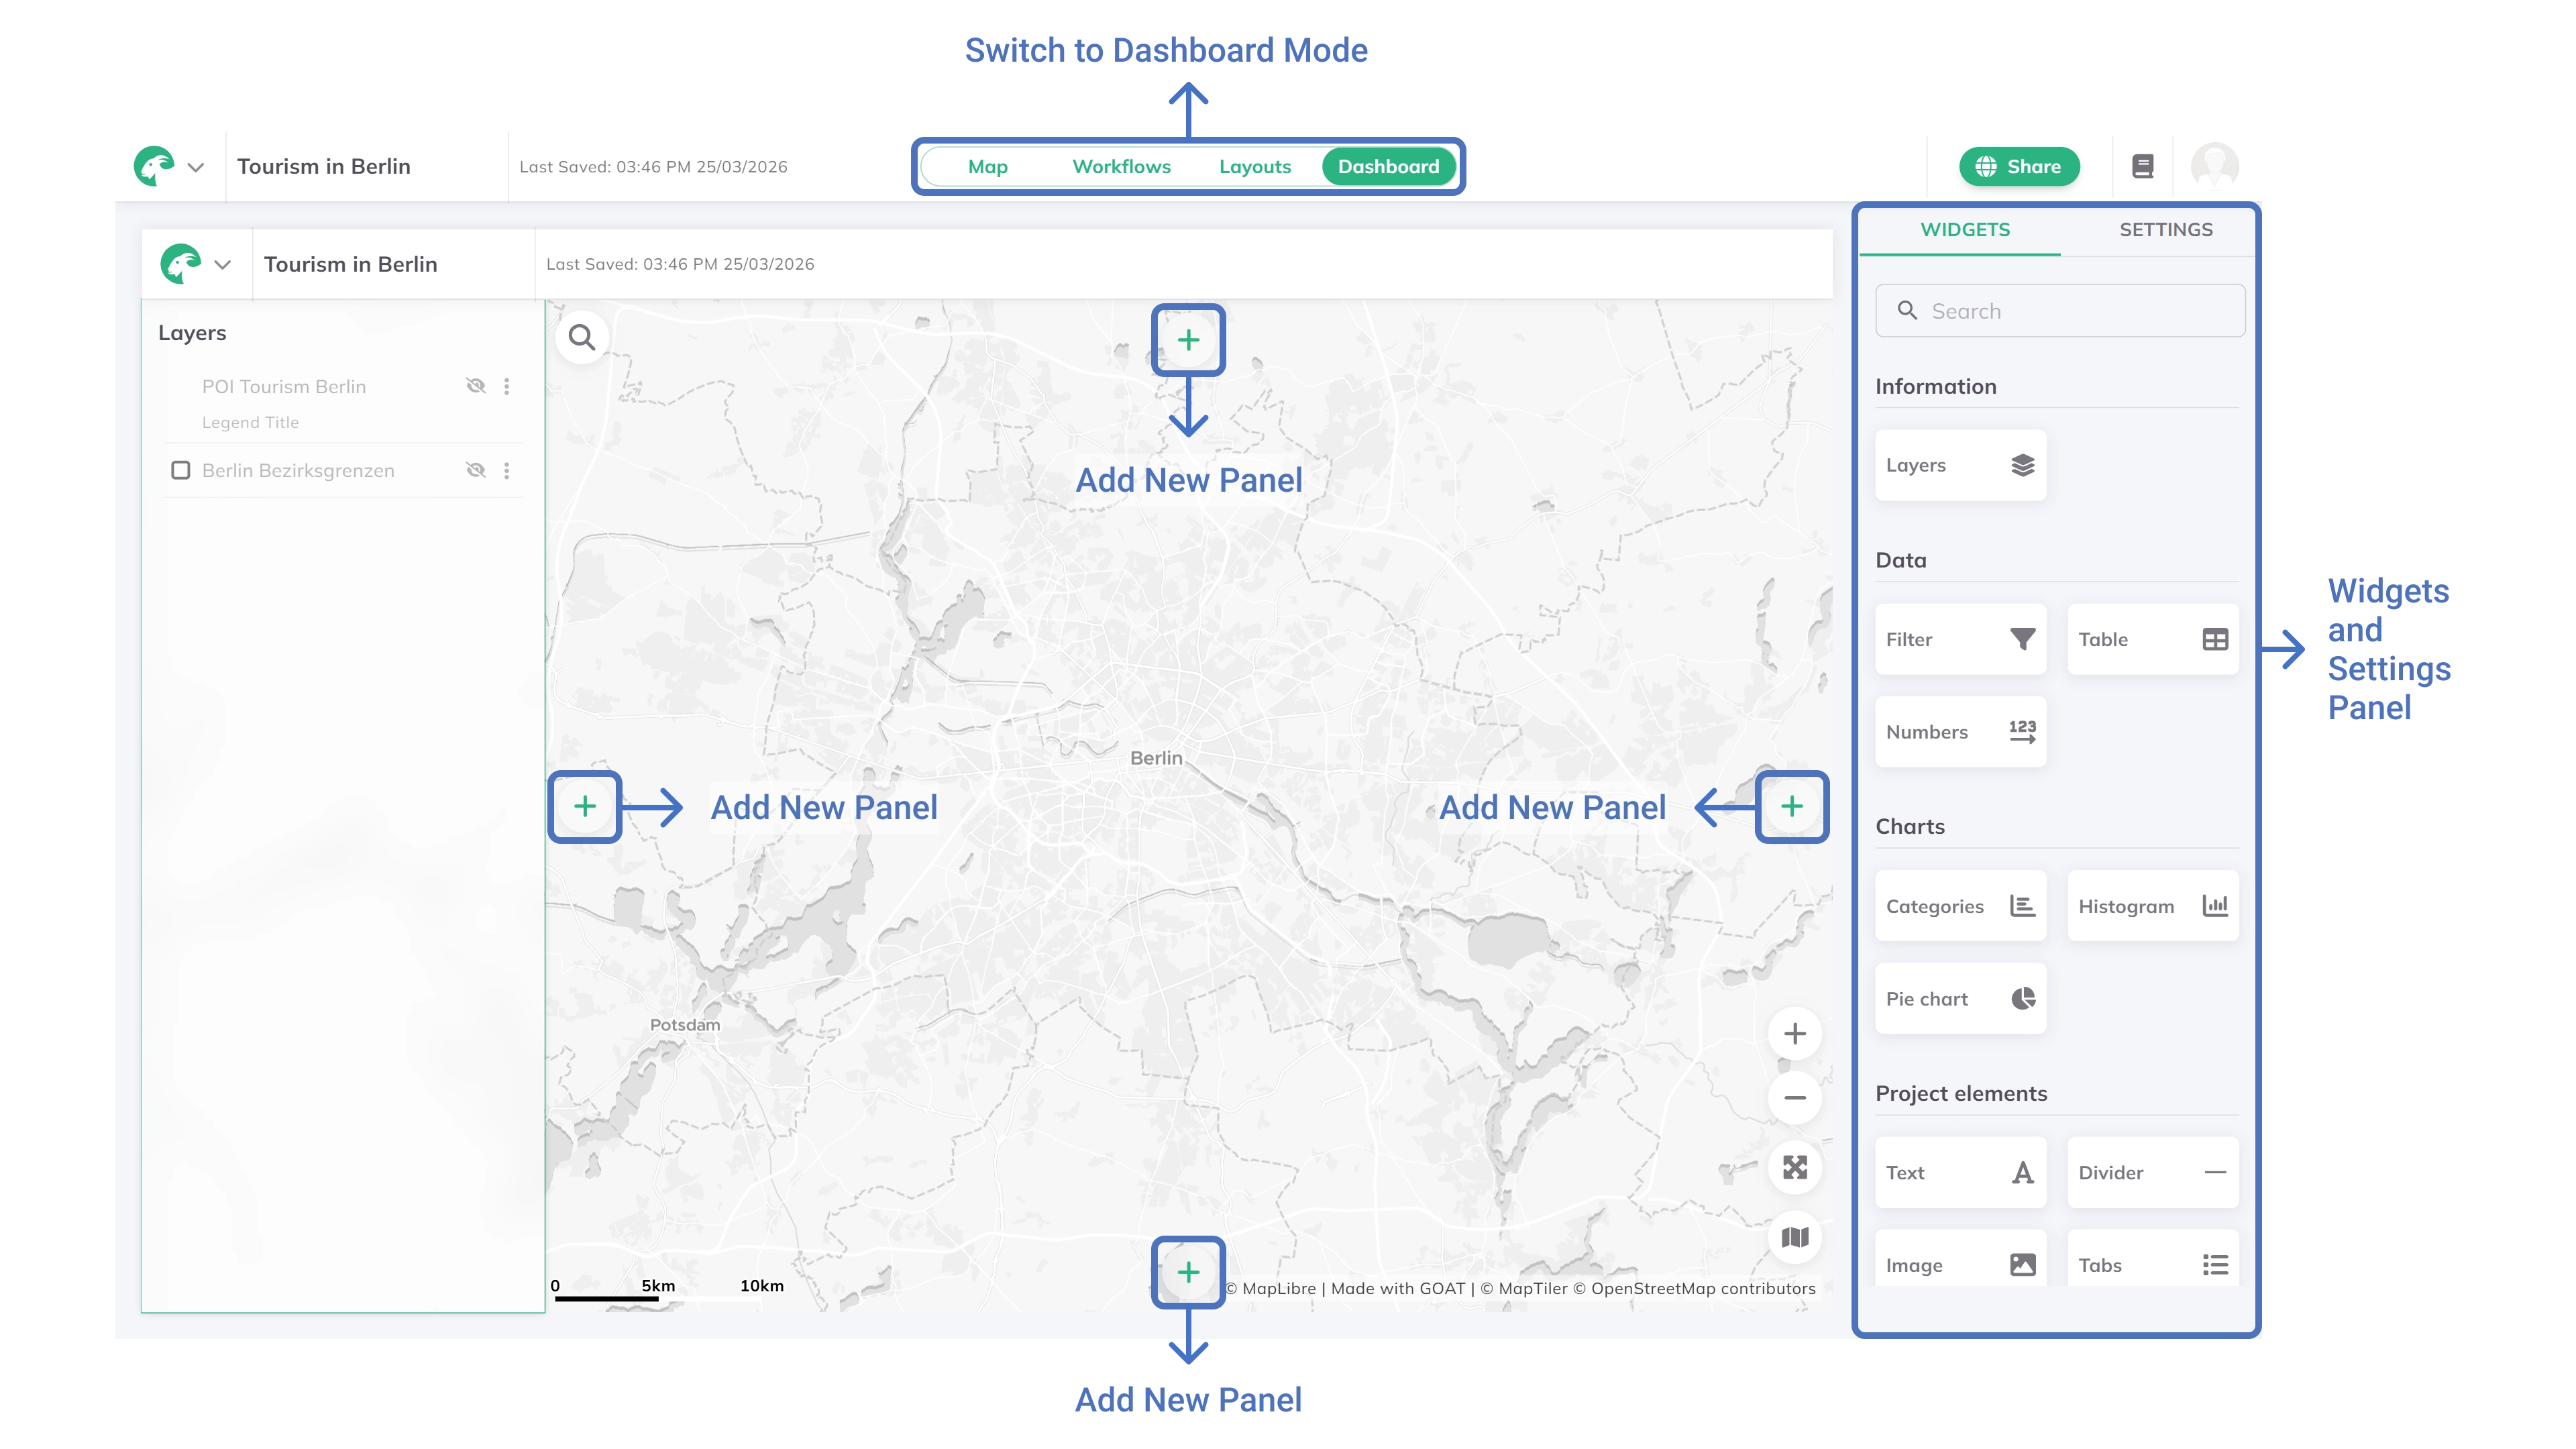This screenshot has height=1449, width=2576.
Task: Add a Text project element
Action: (1959, 1172)
